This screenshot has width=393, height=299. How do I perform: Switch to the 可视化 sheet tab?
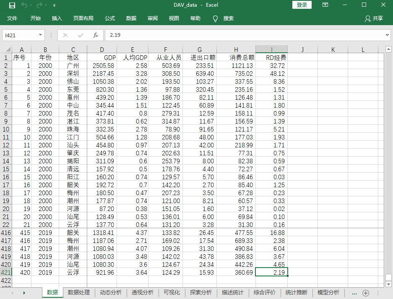[x=172, y=292]
